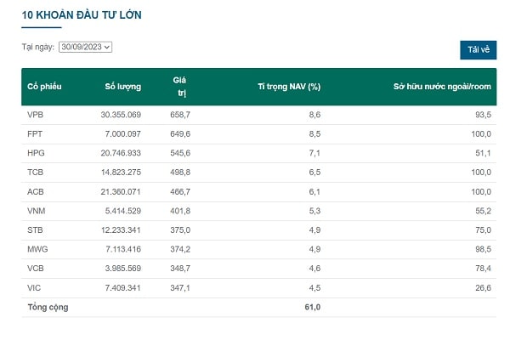Select the MWG stock row label
Screen dimensions: 510x340
pos(37,249)
